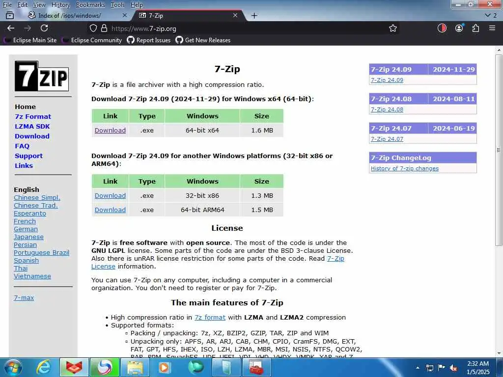Bookmark this page with the star icon

tap(393, 28)
